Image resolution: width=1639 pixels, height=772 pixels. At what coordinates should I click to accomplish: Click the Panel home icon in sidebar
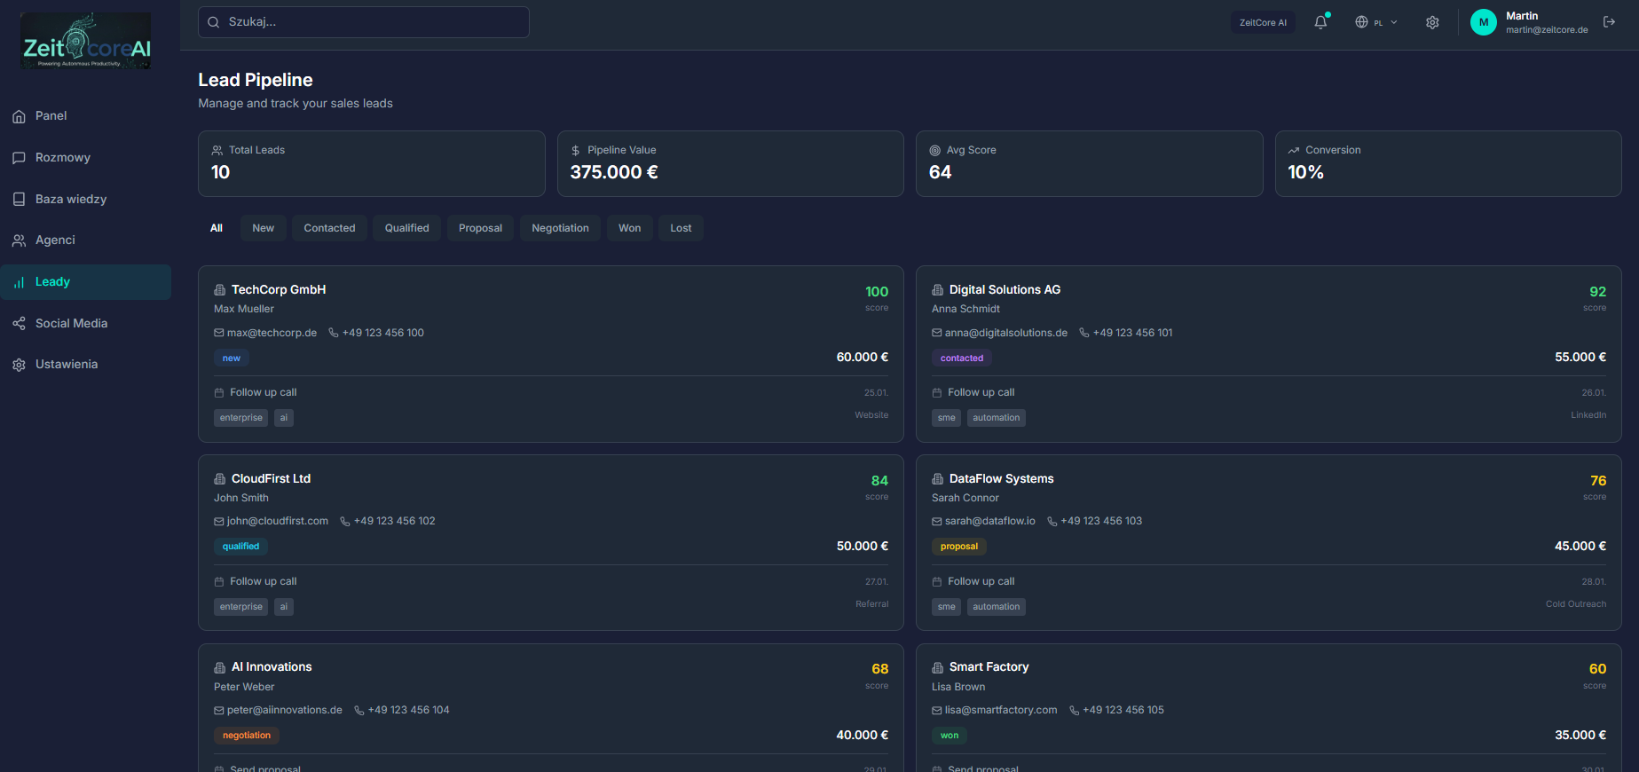(20, 116)
